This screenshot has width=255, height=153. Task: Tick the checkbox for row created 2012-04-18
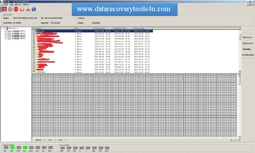pos(34,34)
